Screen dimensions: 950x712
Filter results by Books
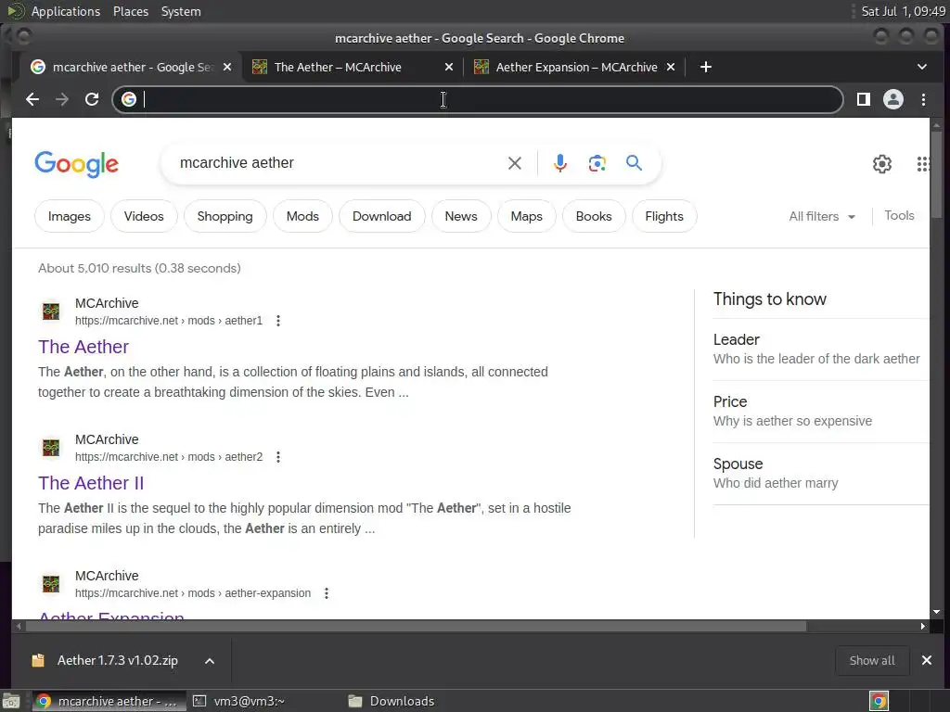pyautogui.click(x=594, y=216)
